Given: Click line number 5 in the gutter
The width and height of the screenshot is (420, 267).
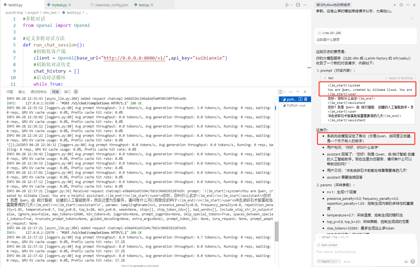Looking at the screenshot, I should click(x=14, y=45).
